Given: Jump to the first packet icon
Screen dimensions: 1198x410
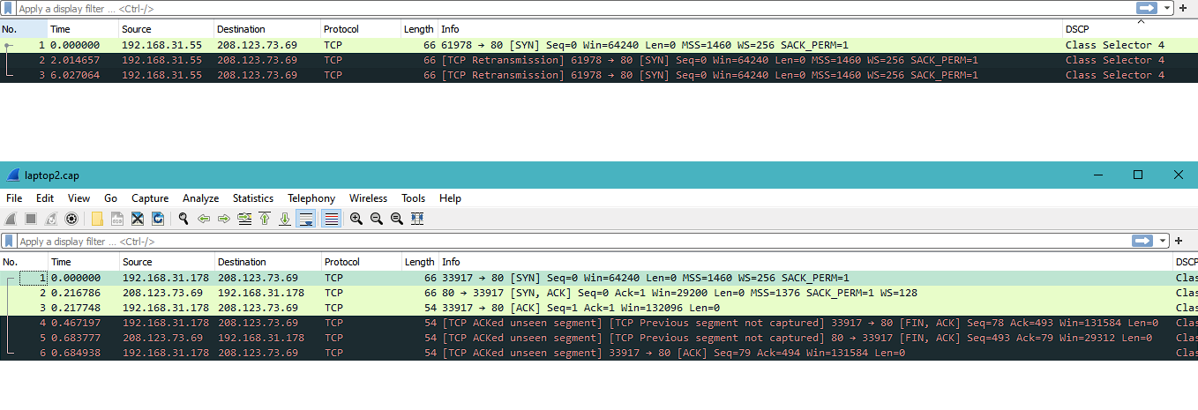Looking at the screenshot, I should tap(265, 219).
